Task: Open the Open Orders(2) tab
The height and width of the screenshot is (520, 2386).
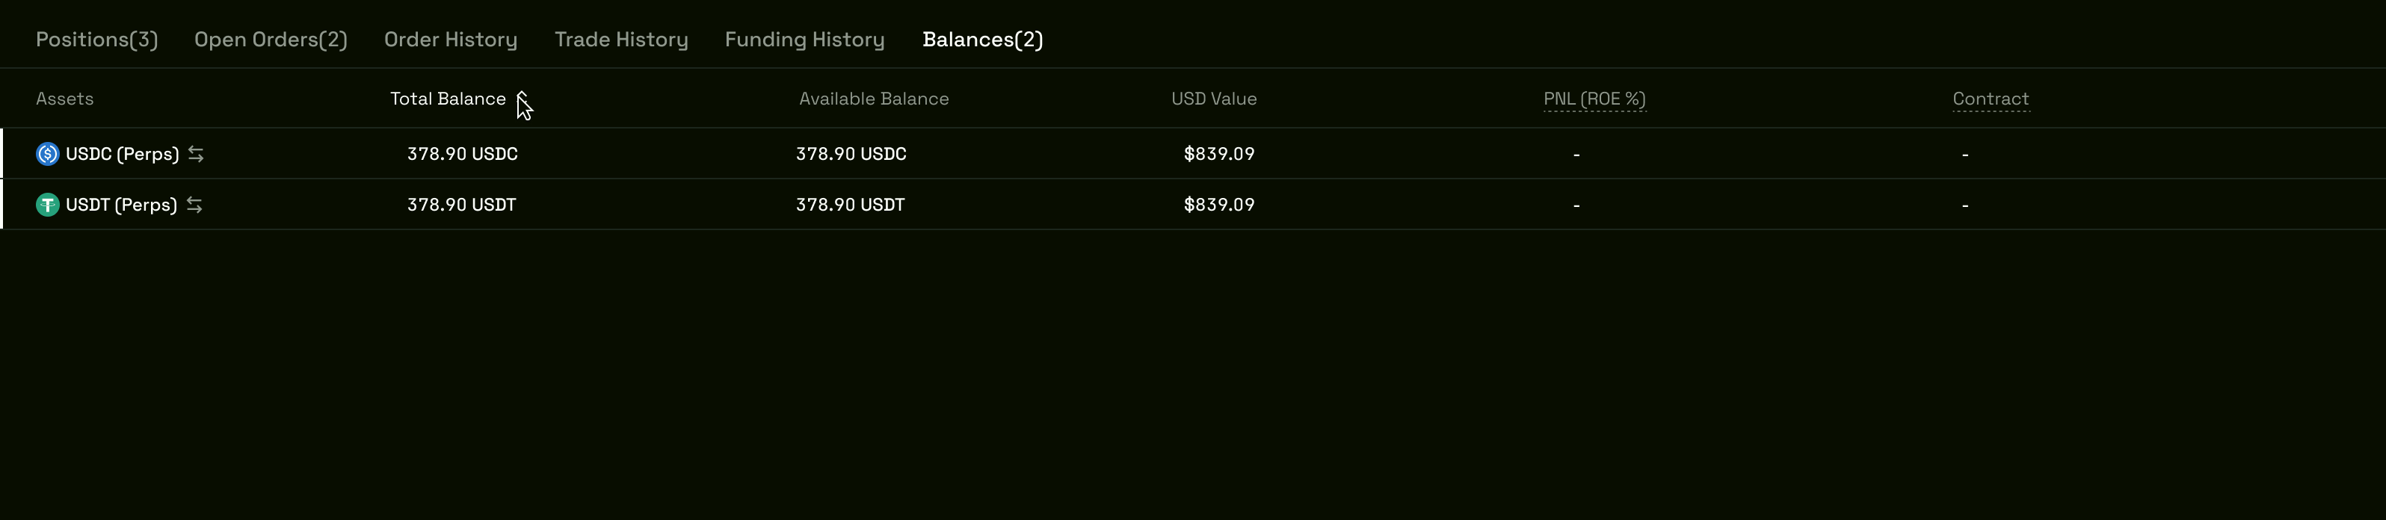Action: pyautogui.click(x=271, y=40)
